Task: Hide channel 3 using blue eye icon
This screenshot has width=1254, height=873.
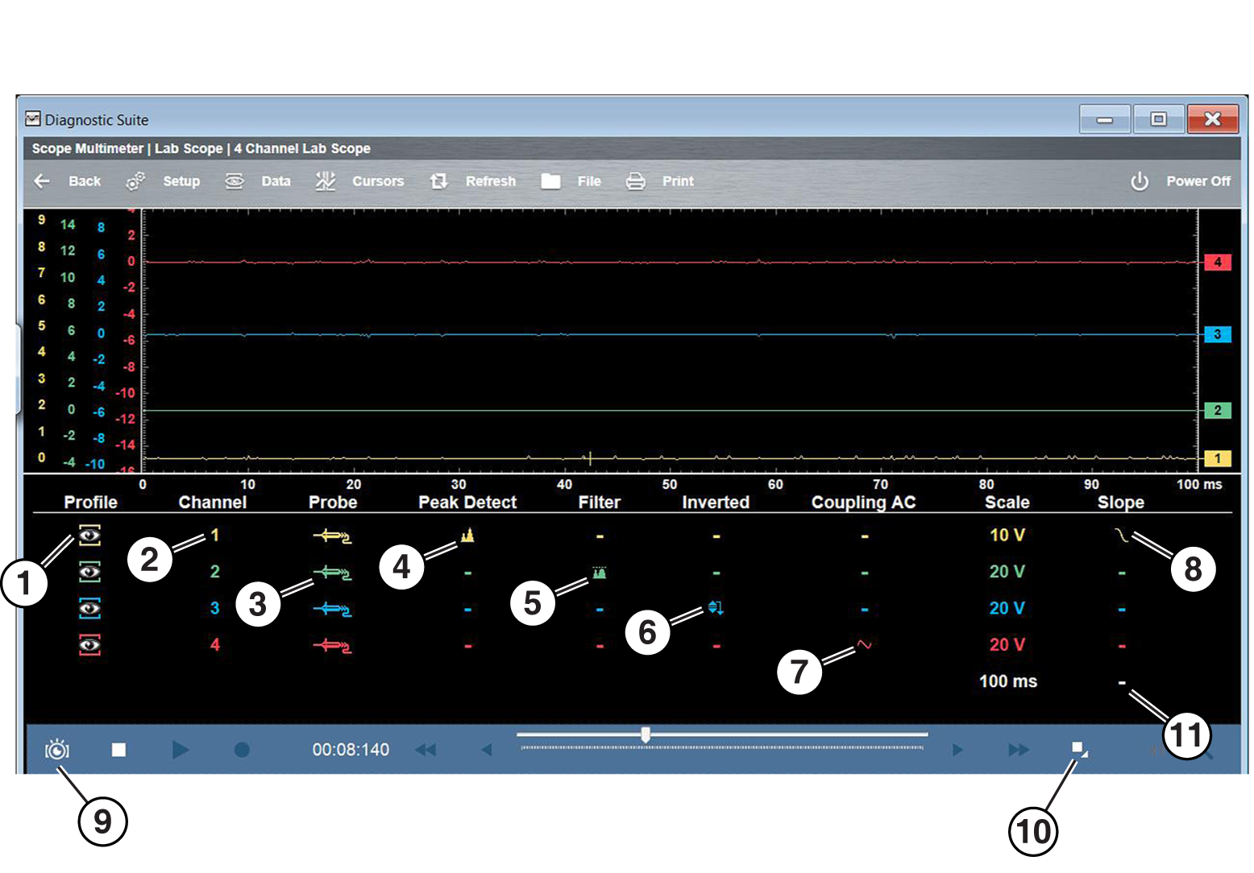Action: point(89,608)
